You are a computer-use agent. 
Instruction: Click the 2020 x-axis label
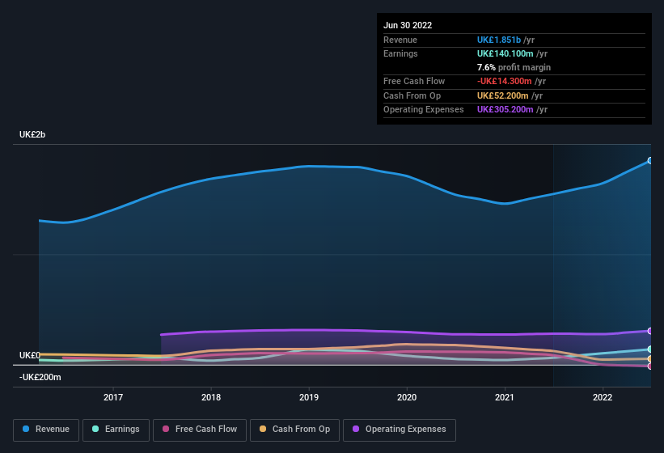[x=407, y=397]
